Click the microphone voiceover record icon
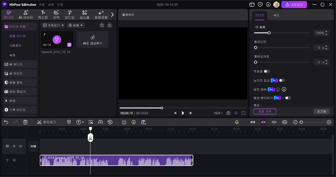336x177 pixels. 237,122
